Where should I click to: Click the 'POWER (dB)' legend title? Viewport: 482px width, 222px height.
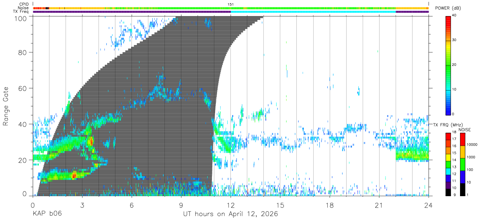pos(447,8)
